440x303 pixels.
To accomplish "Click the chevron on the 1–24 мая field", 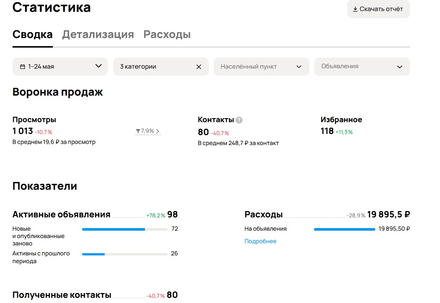I will pos(98,66).
